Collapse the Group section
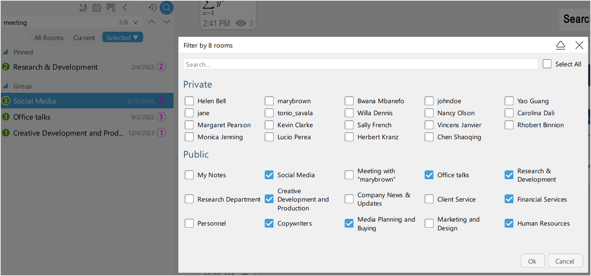591x276 pixels. click(x=5, y=86)
